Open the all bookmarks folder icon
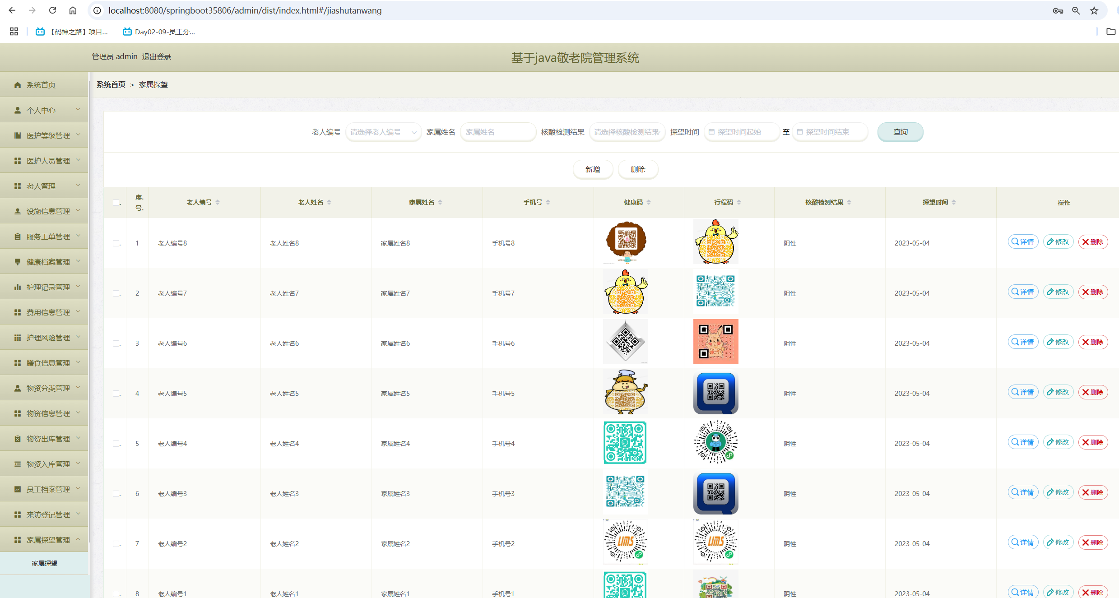This screenshot has height=598, width=1119. [1111, 32]
